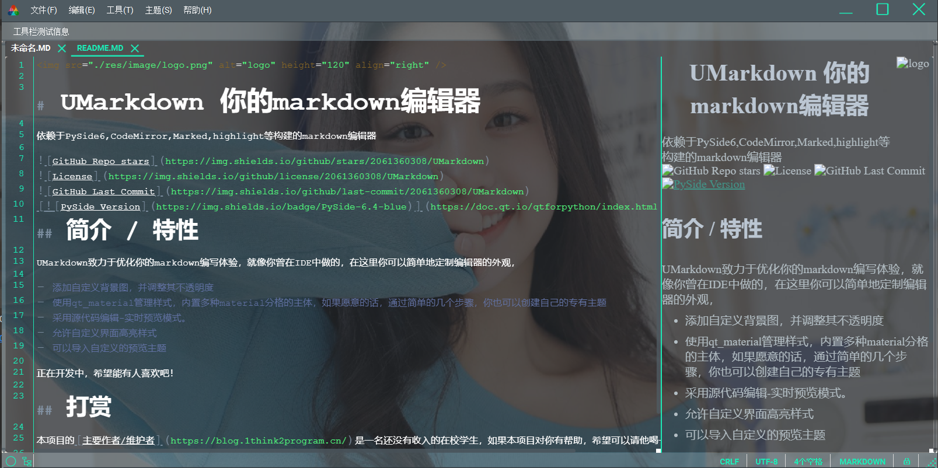The height and width of the screenshot is (468, 938).
Task: Click the tree structure icon in status bar
Action: click(x=27, y=461)
